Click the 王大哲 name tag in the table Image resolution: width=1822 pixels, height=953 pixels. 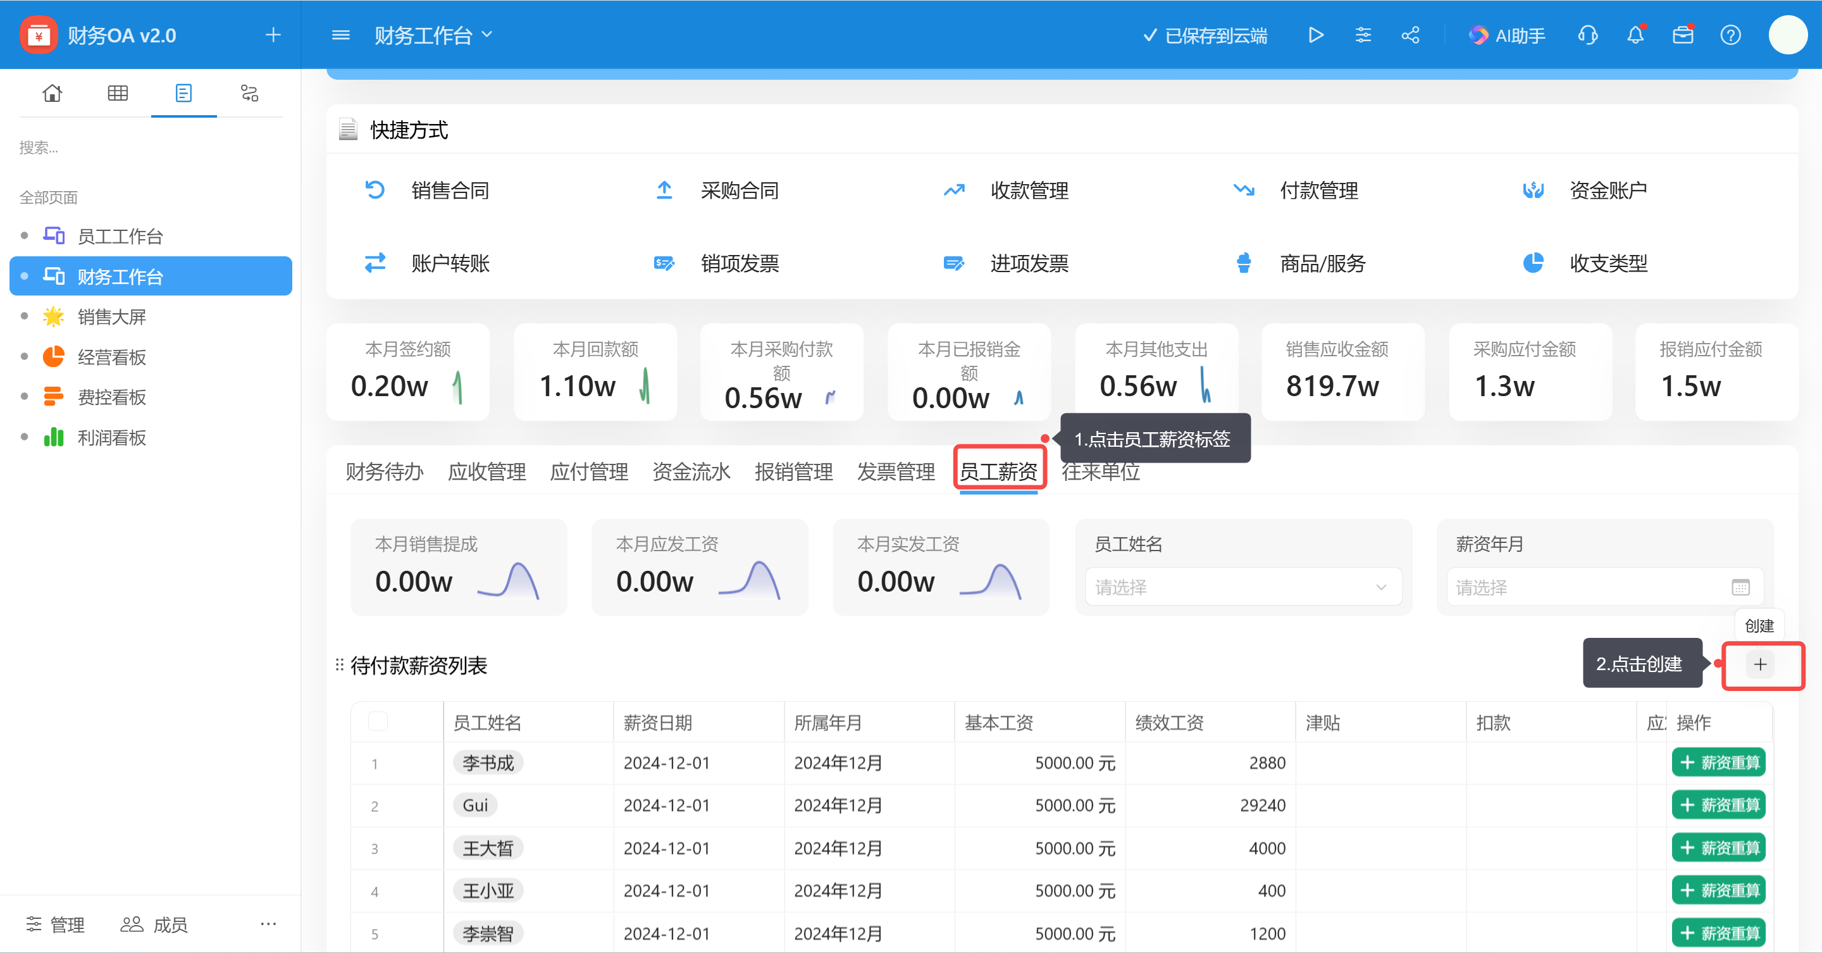[x=488, y=847]
